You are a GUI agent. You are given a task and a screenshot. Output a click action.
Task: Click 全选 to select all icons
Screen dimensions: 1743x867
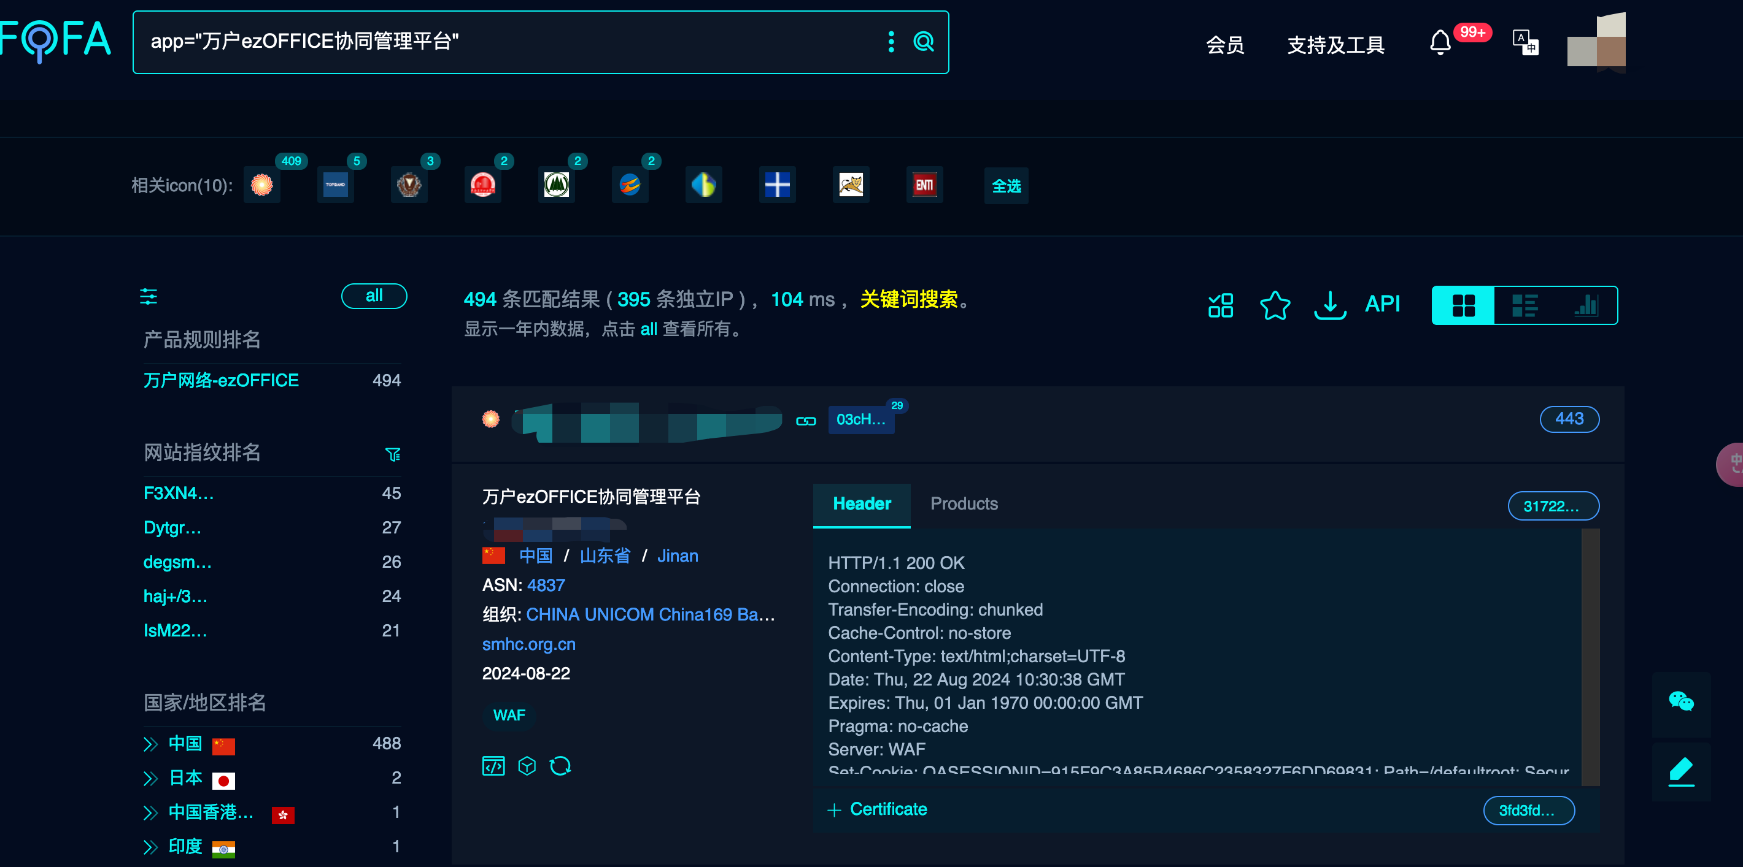pyautogui.click(x=1006, y=186)
